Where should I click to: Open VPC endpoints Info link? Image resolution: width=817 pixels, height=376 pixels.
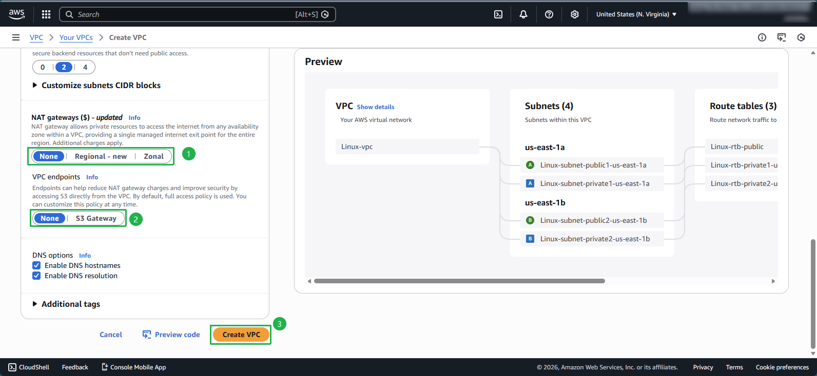[92, 177]
